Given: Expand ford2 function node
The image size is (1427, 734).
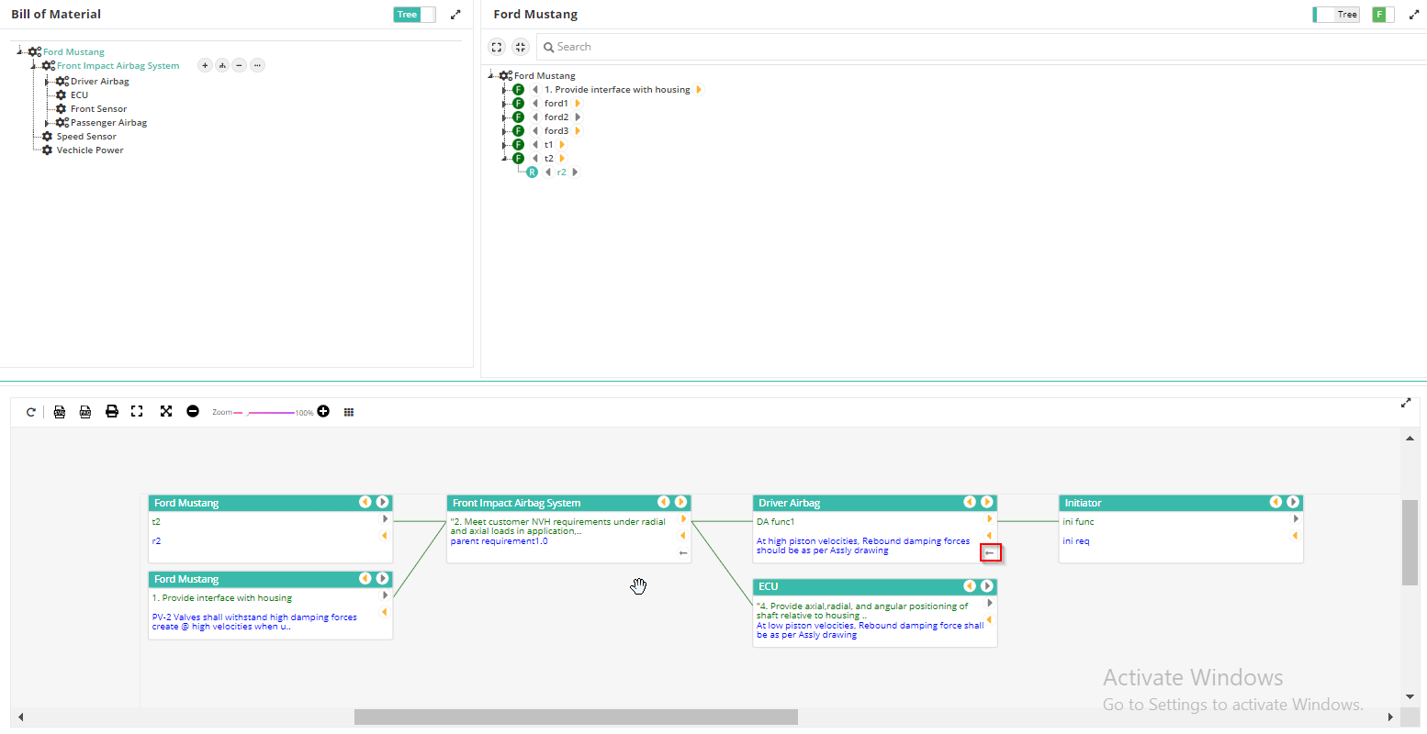Looking at the screenshot, I should 504,117.
